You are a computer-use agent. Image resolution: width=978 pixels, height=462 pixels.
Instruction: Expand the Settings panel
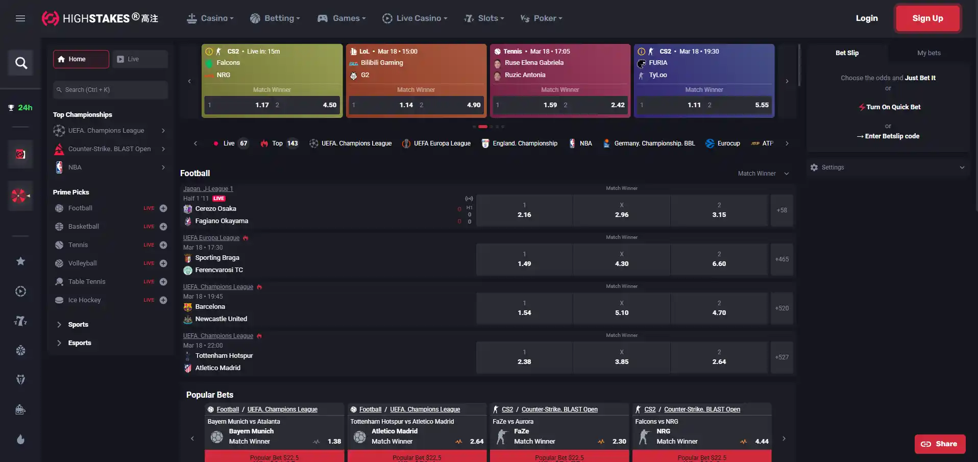point(888,167)
